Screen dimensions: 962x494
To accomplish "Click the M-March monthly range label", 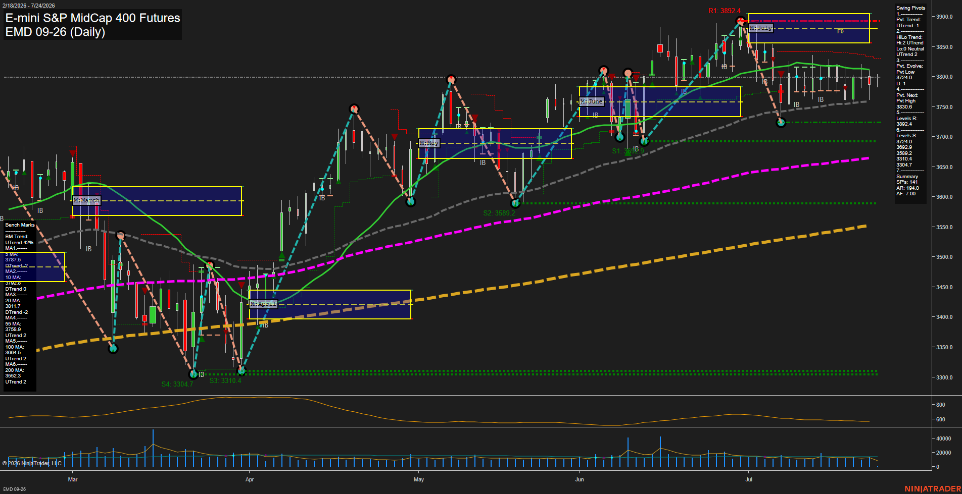I will (87, 200).
